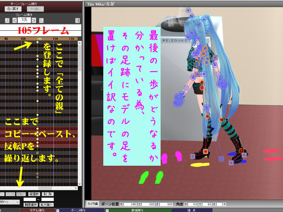The height and width of the screenshot is (212, 283).
Task: Click the 角度 X value field
Action: (192, 204)
